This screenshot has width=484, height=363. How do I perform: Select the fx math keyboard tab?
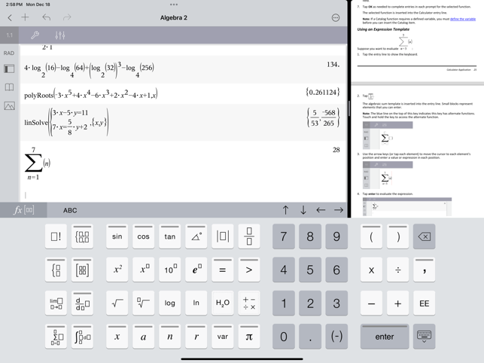point(23,210)
